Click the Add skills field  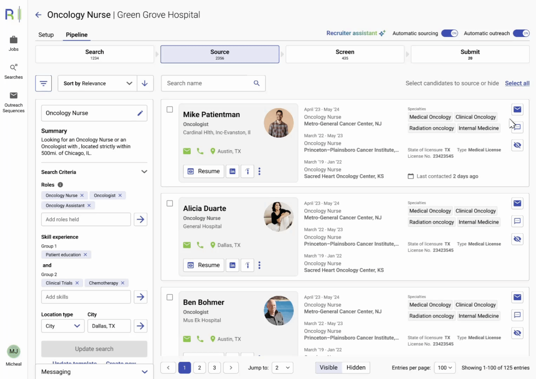(86, 297)
